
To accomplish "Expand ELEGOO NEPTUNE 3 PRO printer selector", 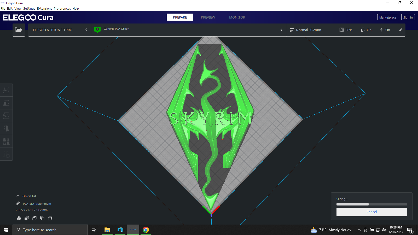I will point(60,30).
